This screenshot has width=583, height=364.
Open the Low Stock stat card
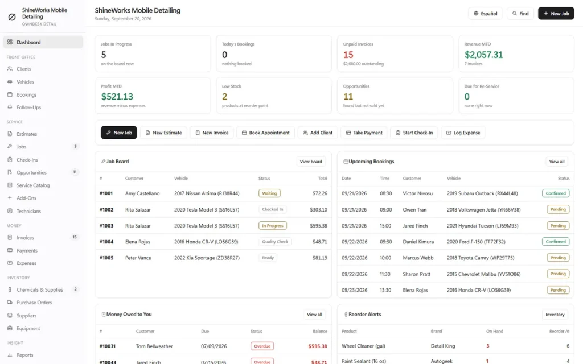click(x=274, y=96)
